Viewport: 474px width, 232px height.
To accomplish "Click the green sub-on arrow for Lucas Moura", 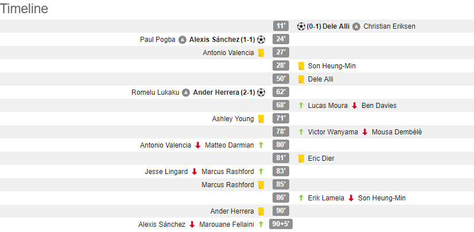I will coord(301,106).
